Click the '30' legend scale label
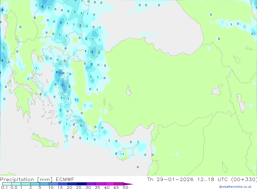257x189 pixels. (x=88, y=187)
